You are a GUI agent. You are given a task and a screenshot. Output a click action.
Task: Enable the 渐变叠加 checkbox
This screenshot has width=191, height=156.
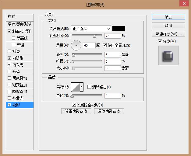click(9, 85)
